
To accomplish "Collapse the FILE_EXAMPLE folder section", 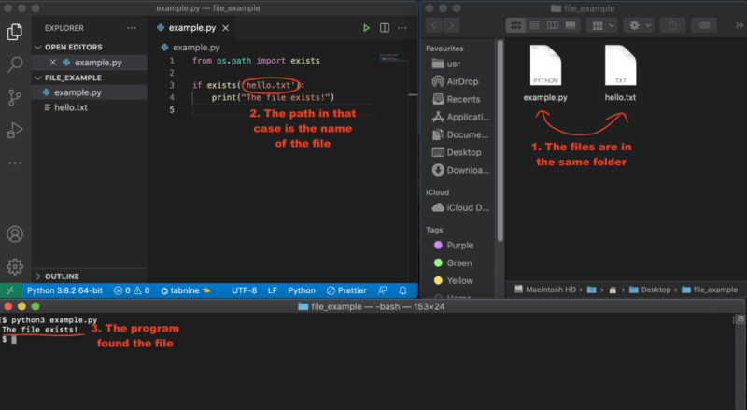I will click(90, 78).
